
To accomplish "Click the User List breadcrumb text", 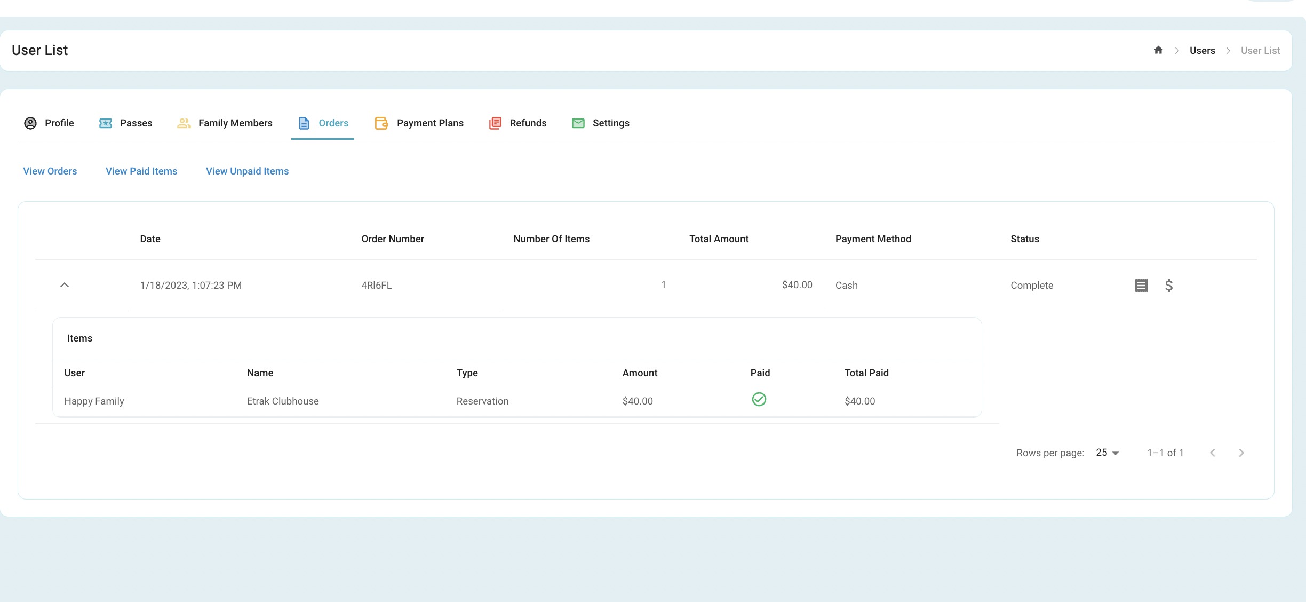I will click(x=1261, y=51).
